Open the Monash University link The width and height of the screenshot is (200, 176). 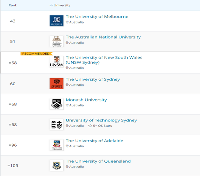(x=86, y=100)
